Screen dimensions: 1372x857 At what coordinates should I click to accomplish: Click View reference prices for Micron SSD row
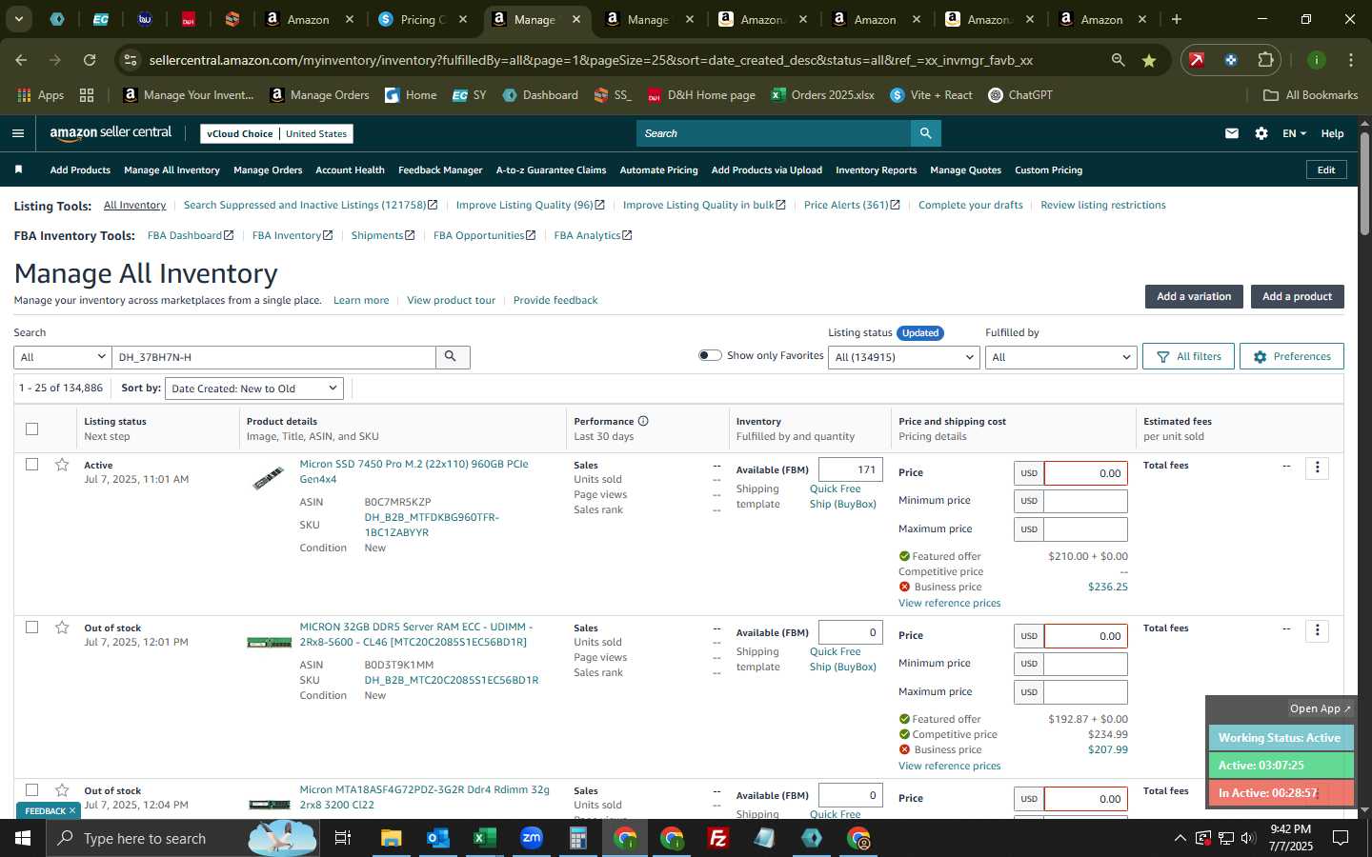click(x=949, y=603)
